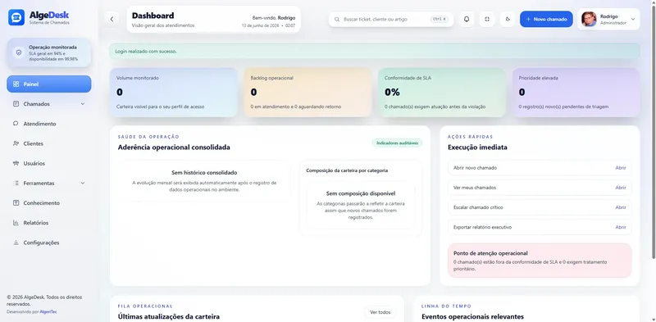The height and width of the screenshot is (322, 656).
Task: Select the Conformidade de SLA card
Action: (442, 93)
